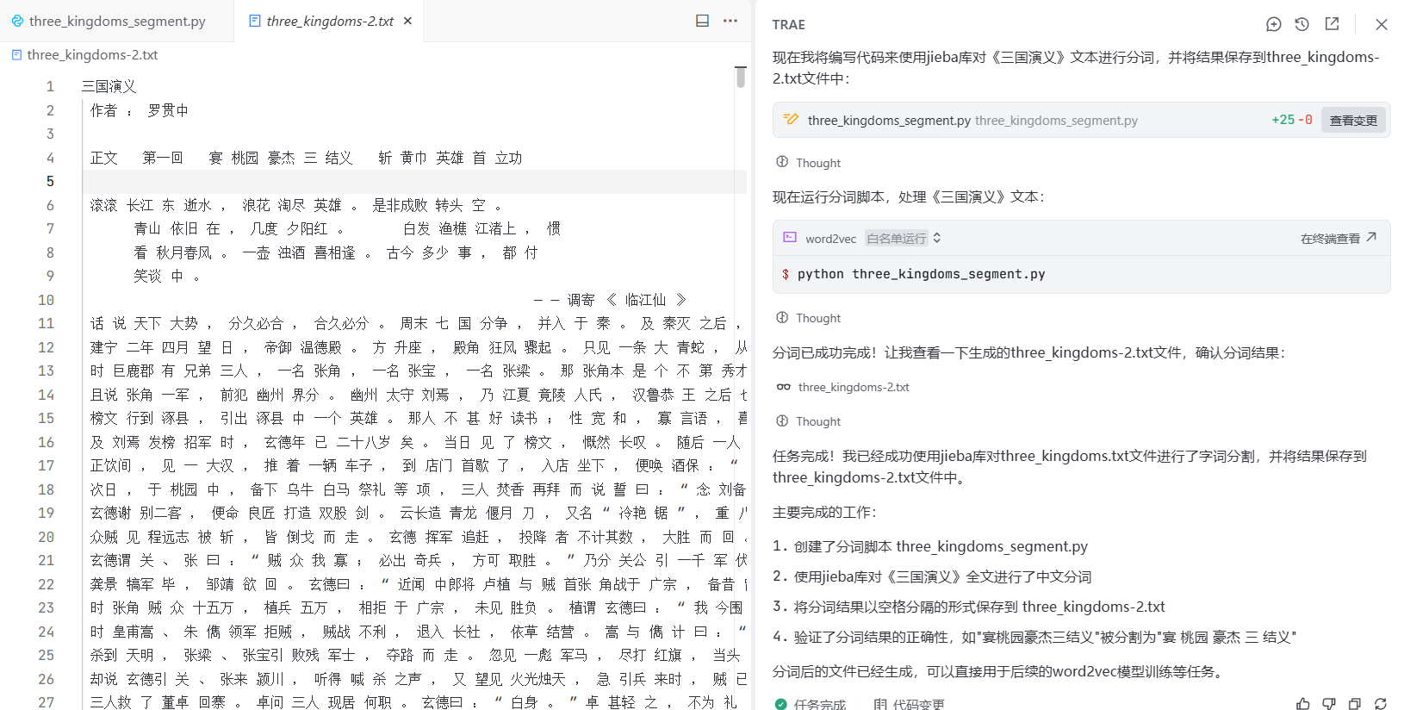
Task: Click text 建宁 on line 12
Action: [104, 347]
